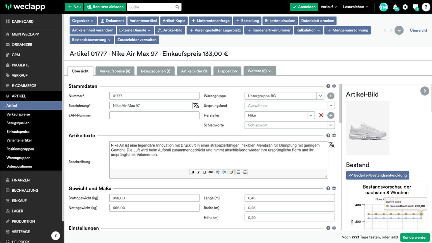The height and width of the screenshot is (243, 432).
Task: Open Verlauf dropdown in header
Action: (329, 7)
